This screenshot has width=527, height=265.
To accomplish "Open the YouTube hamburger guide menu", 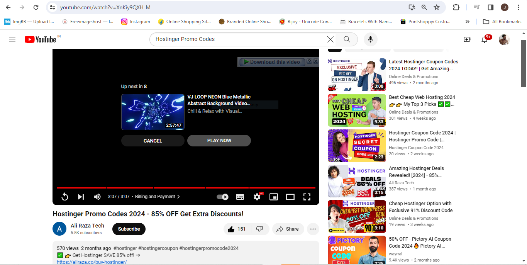I will [12, 39].
